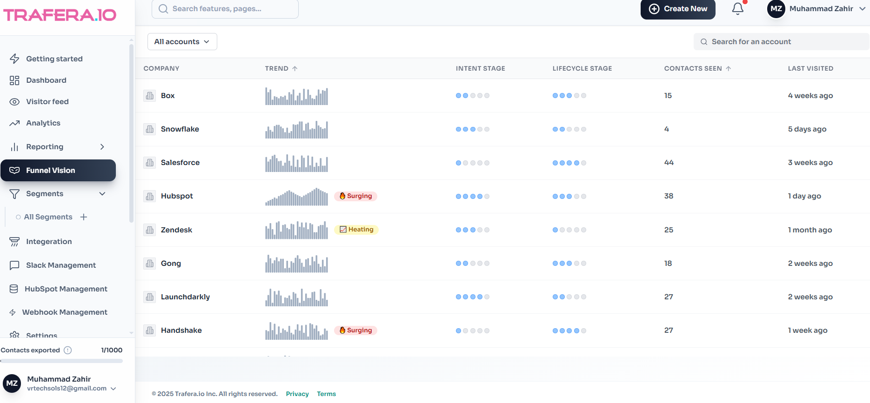This screenshot has width=870, height=403.
Task: Open the Terms link
Action: tap(327, 394)
